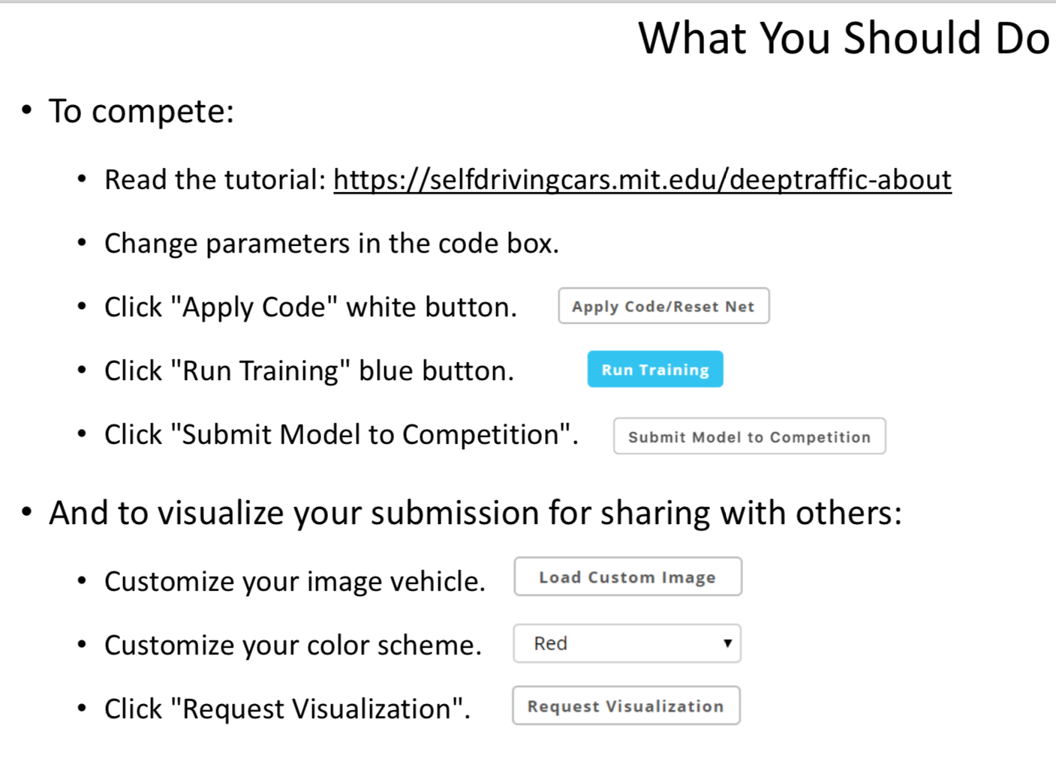Click the word "Red" in the color selector
1056x767 pixels.
(x=550, y=643)
